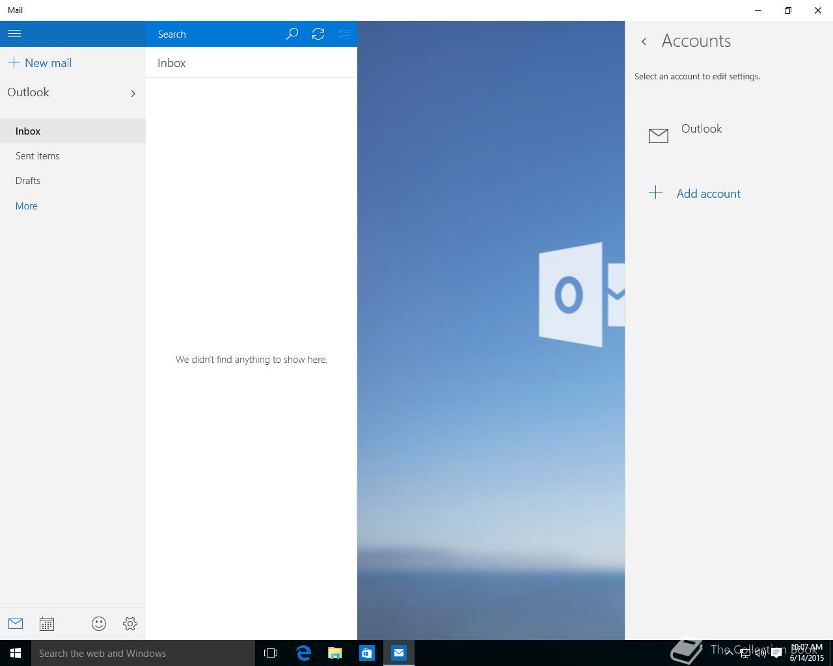
Task: Open the clock and date flyout
Action: tap(806, 653)
